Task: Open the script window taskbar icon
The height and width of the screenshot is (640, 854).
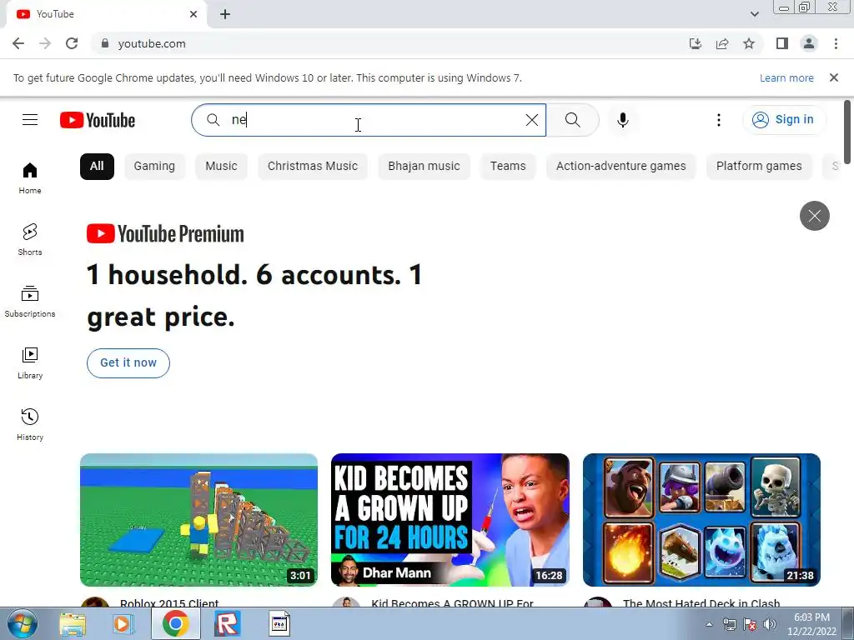Action: coord(279,623)
